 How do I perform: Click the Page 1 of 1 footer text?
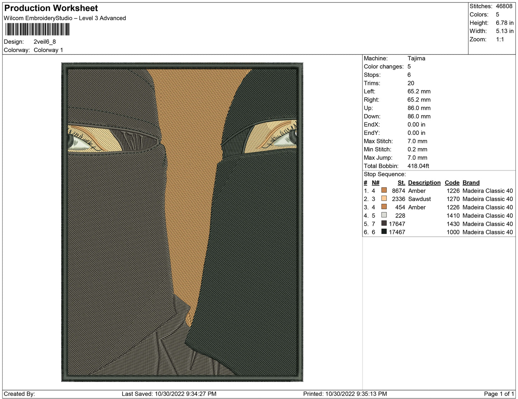(499, 394)
